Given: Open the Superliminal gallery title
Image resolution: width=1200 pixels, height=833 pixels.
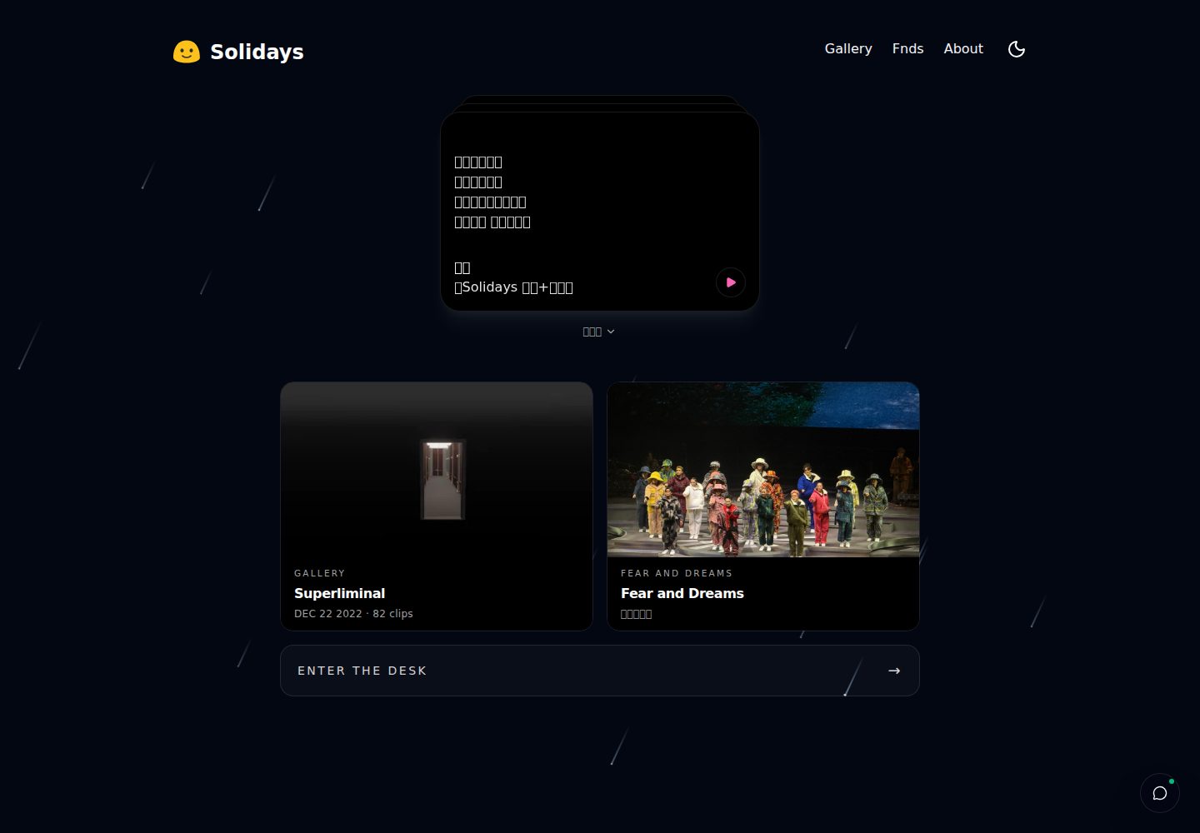Looking at the screenshot, I should point(339,593).
